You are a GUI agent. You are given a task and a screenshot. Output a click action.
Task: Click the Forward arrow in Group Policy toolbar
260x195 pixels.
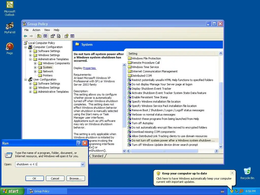coord(31,36)
